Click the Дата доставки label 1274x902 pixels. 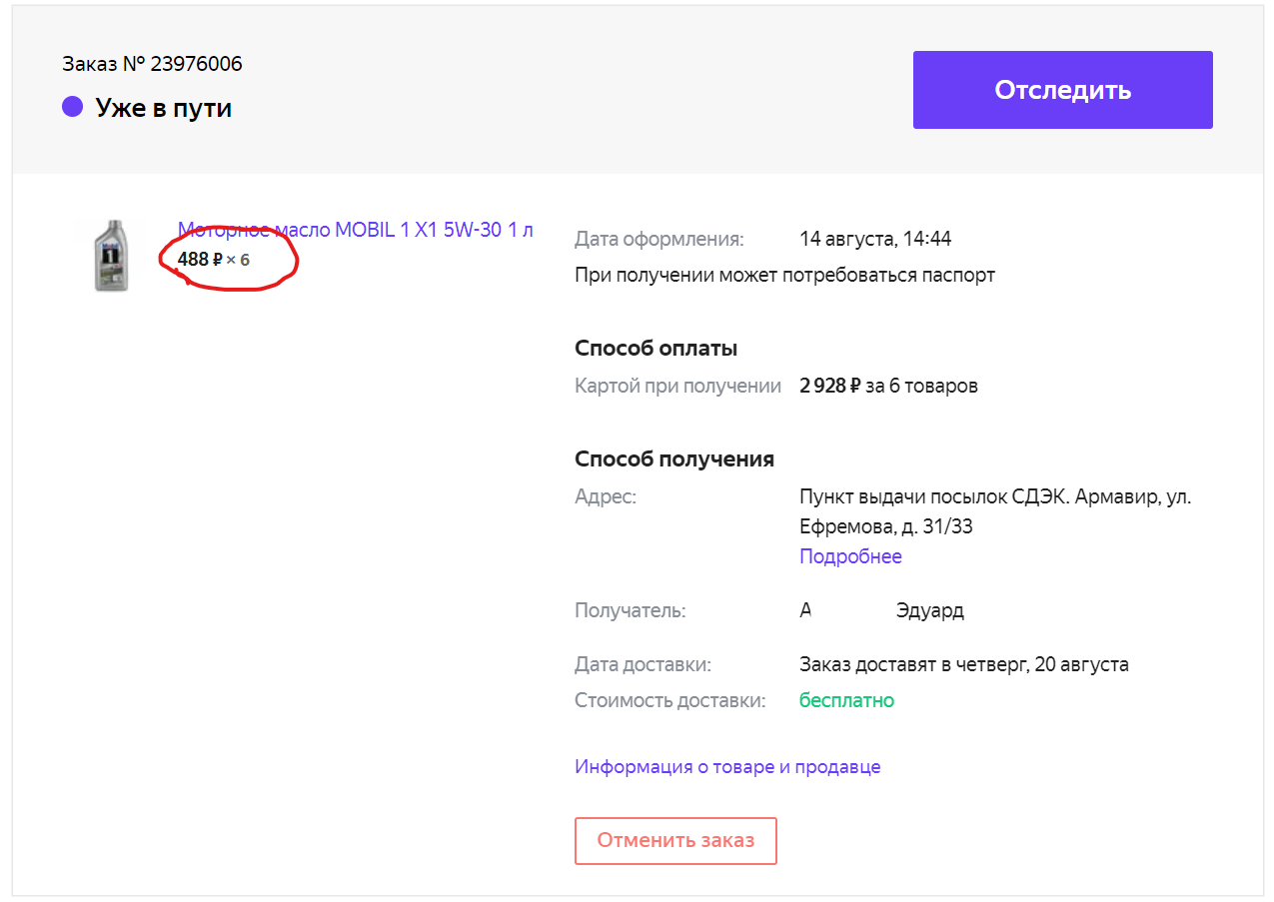click(x=643, y=664)
